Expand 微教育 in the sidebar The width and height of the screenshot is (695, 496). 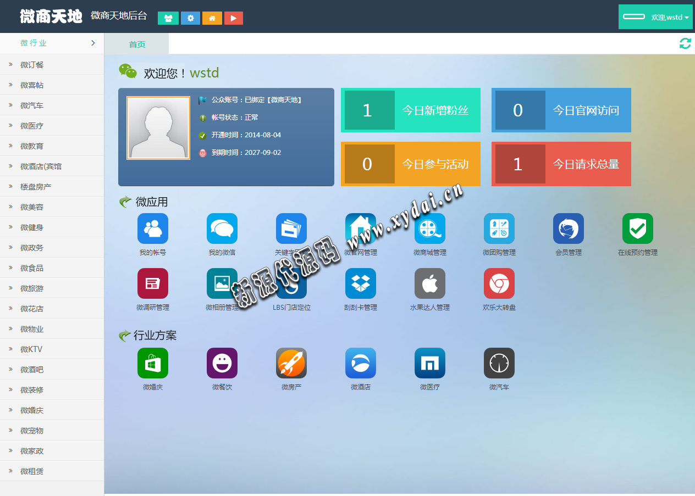tap(52, 146)
